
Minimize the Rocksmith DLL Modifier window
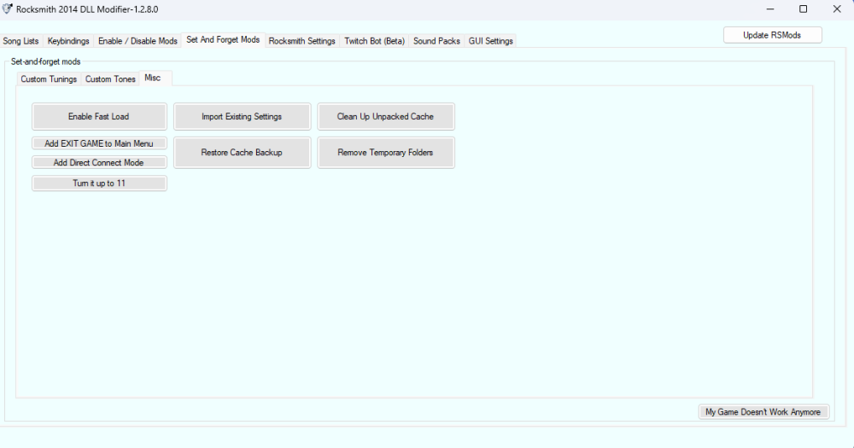(770, 9)
